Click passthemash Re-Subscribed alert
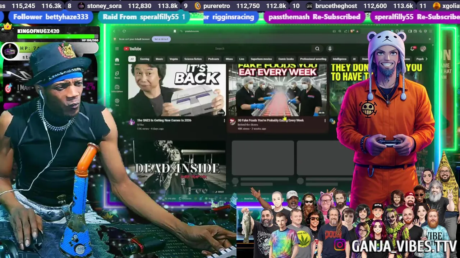This screenshot has height=258, width=460. pyautogui.click(x=314, y=17)
